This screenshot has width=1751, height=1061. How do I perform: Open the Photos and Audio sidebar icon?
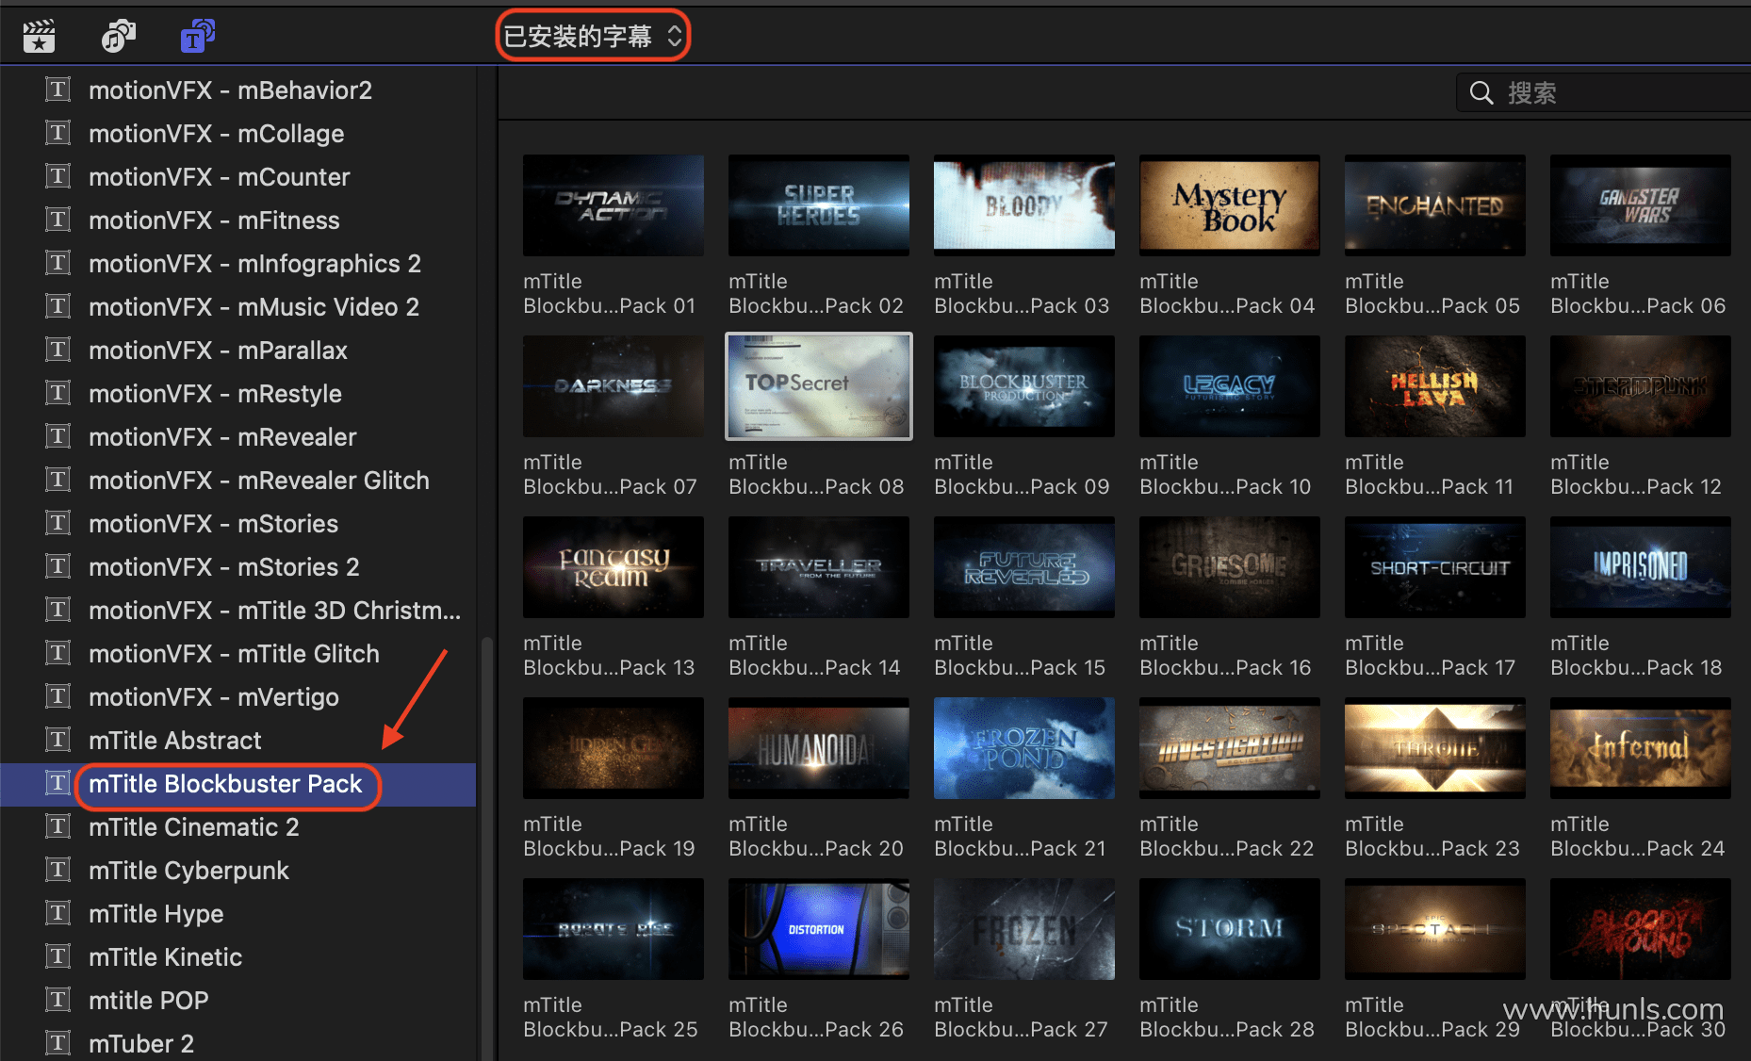(118, 36)
